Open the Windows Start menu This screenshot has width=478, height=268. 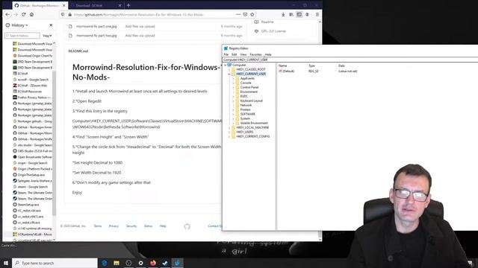(6, 263)
